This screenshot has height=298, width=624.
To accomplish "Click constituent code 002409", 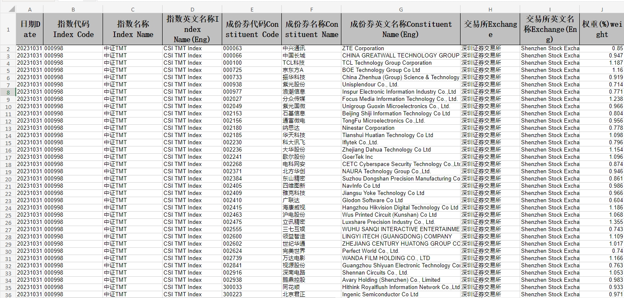I will pyautogui.click(x=252, y=193).
